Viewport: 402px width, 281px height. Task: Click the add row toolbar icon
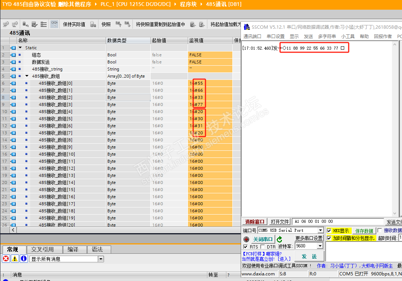(x=15, y=24)
